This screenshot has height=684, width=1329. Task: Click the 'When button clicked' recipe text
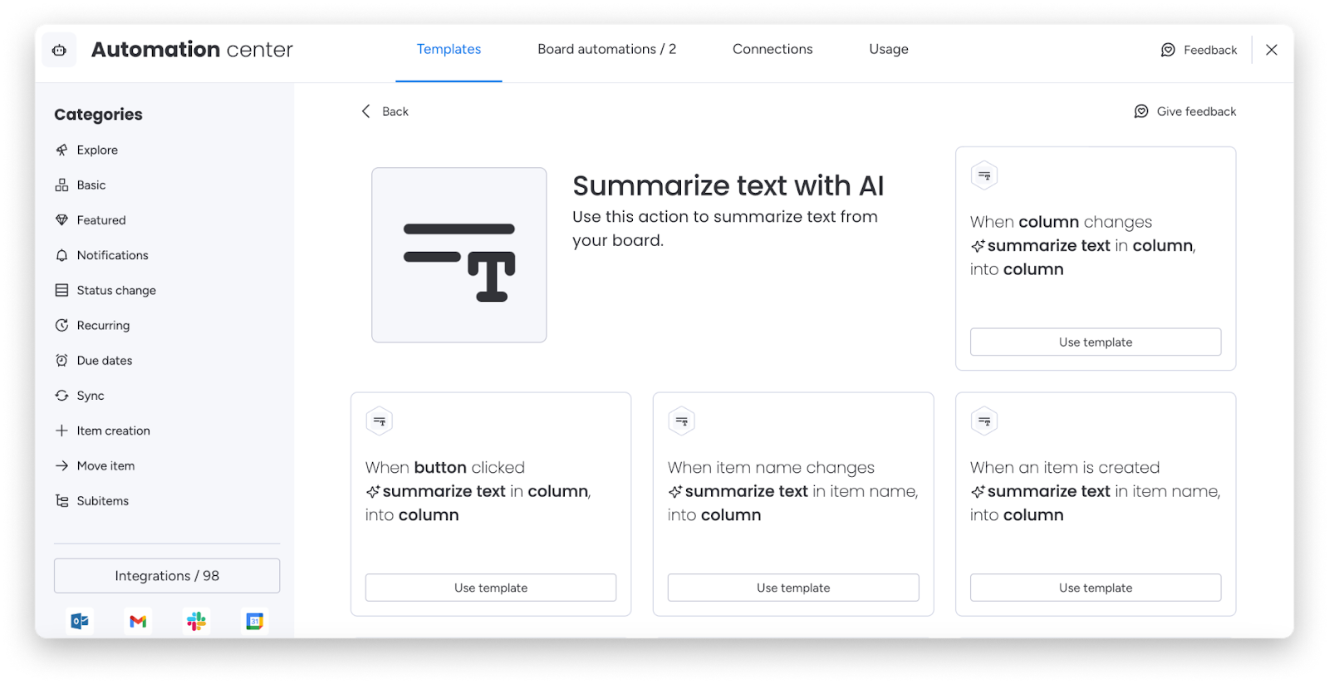point(478,491)
